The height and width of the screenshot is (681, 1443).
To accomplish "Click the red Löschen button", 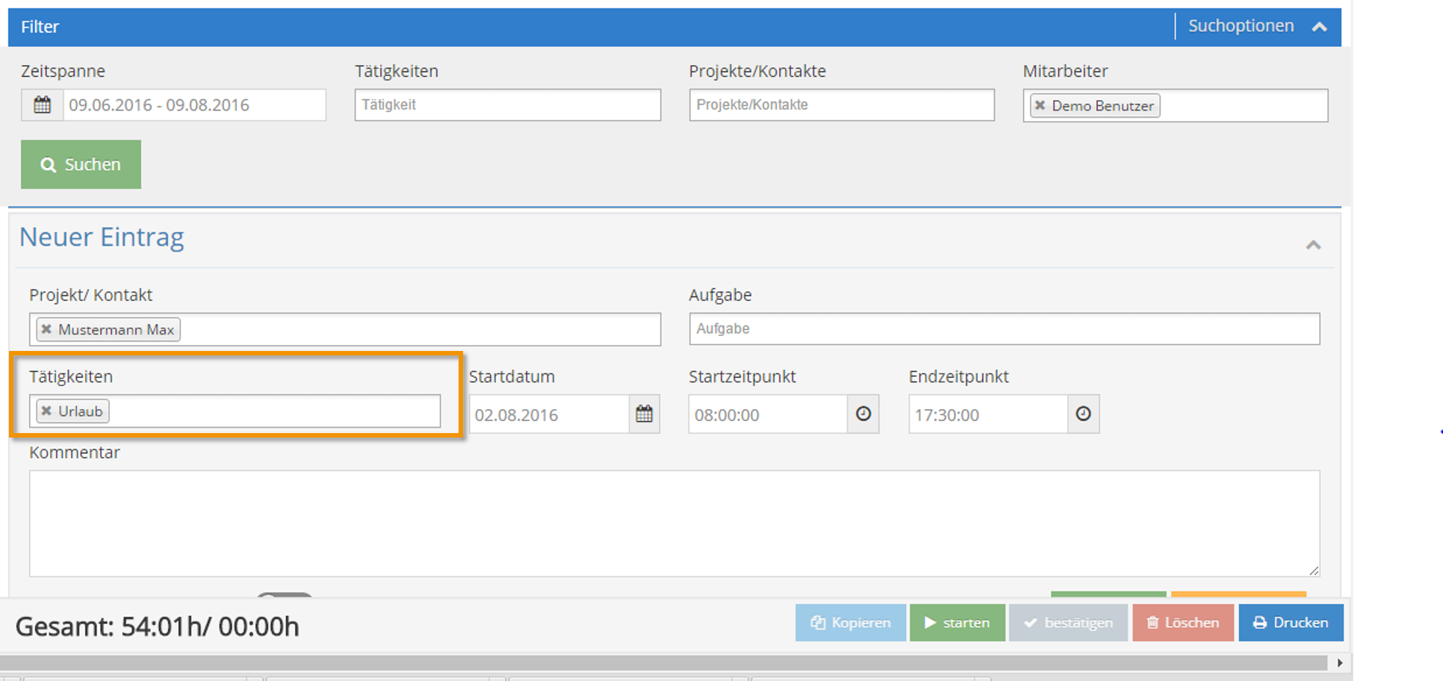I will point(1183,623).
